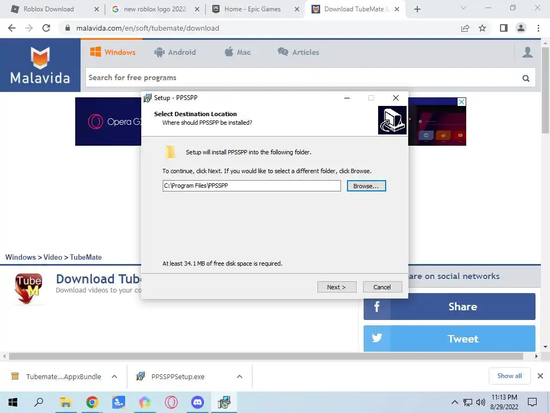Bookmark this page with star icon
The height and width of the screenshot is (413, 550).
click(x=482, y=28)
